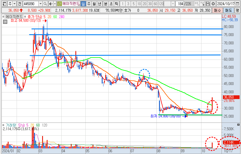The width and height of the screenshot is (241, 154).
Task: Click the 전 button
Action: click(19, 4)
